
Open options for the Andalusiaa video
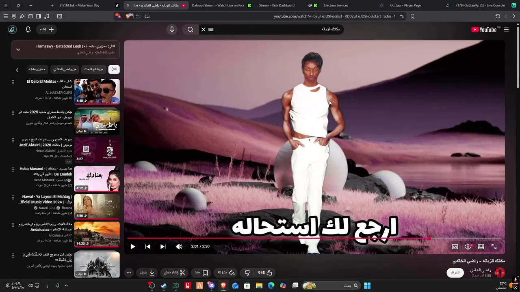13,225
